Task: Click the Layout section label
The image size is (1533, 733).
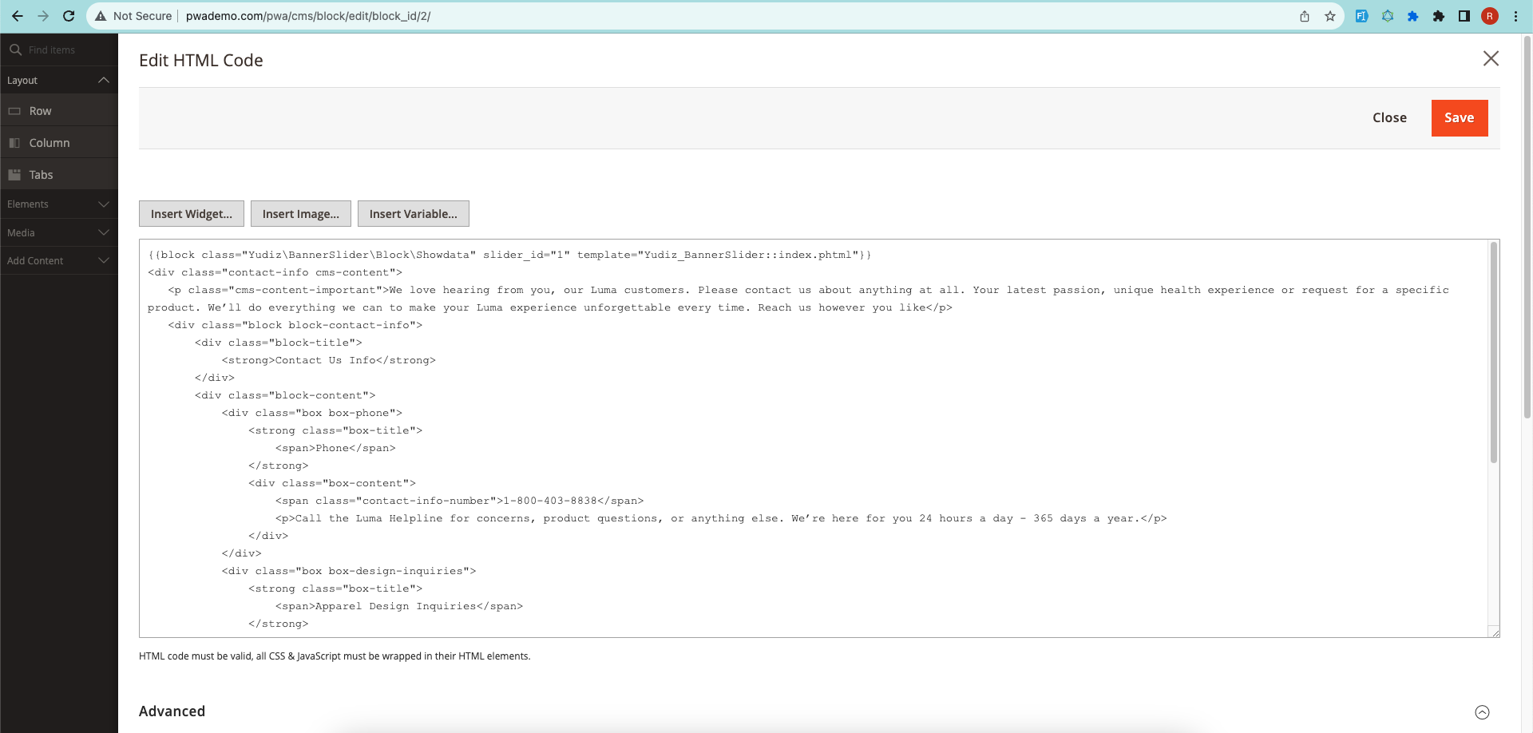Action: (22, 81)
